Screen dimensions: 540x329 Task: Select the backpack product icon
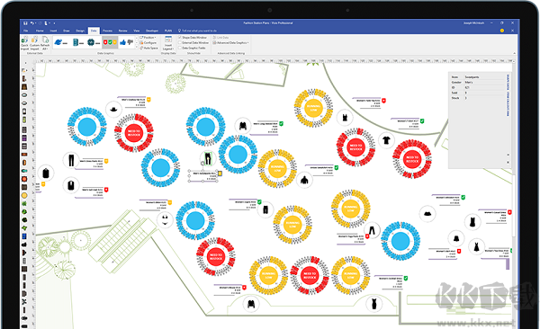(x=46, y=173)
